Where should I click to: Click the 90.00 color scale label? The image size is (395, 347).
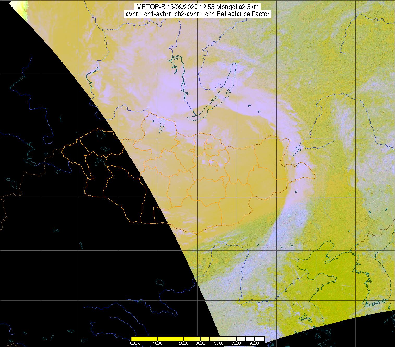coord(254,343)
